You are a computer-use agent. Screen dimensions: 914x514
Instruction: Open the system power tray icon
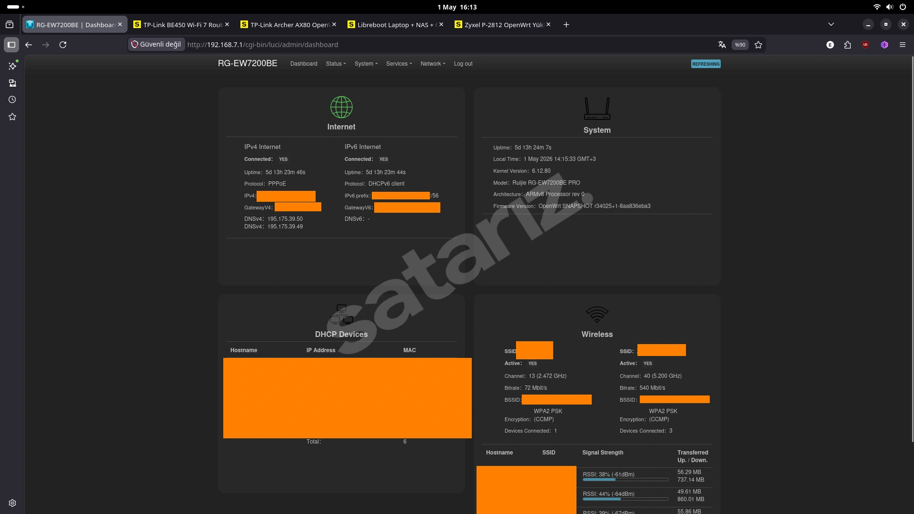[903, 7]
